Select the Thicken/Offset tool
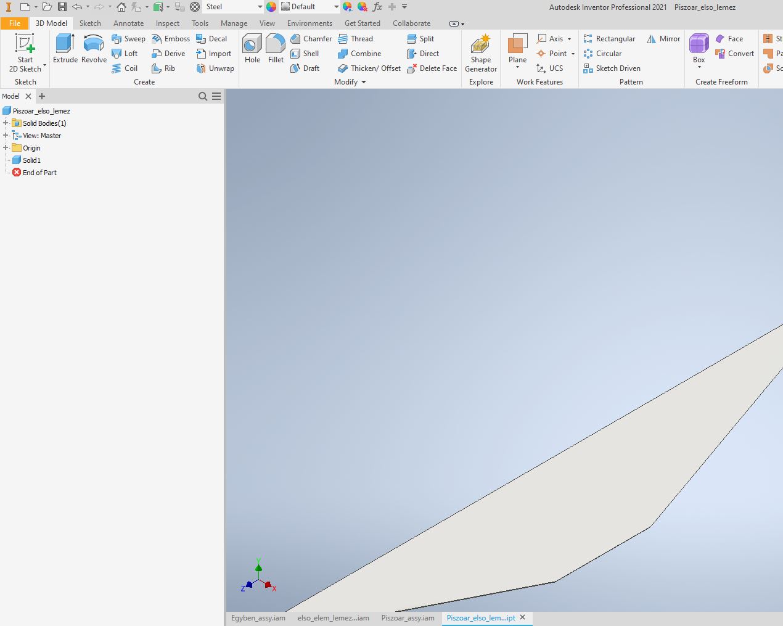 [x=369, y=68]
